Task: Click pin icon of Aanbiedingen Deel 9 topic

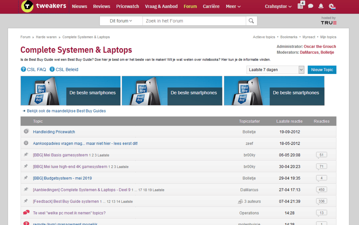Action: click(x=26, y=189)
